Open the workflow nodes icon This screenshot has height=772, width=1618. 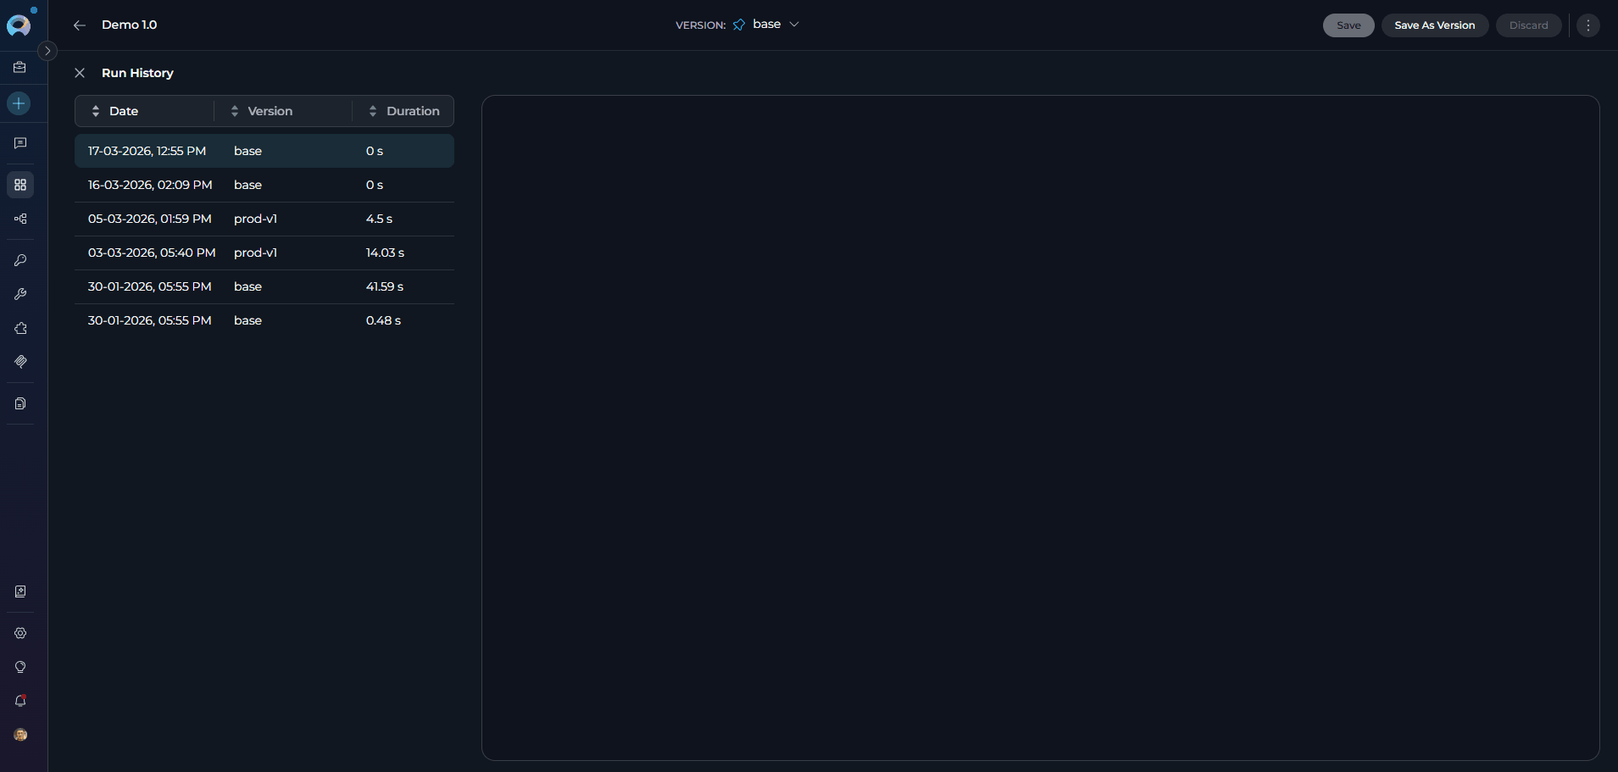coord(20,219)
